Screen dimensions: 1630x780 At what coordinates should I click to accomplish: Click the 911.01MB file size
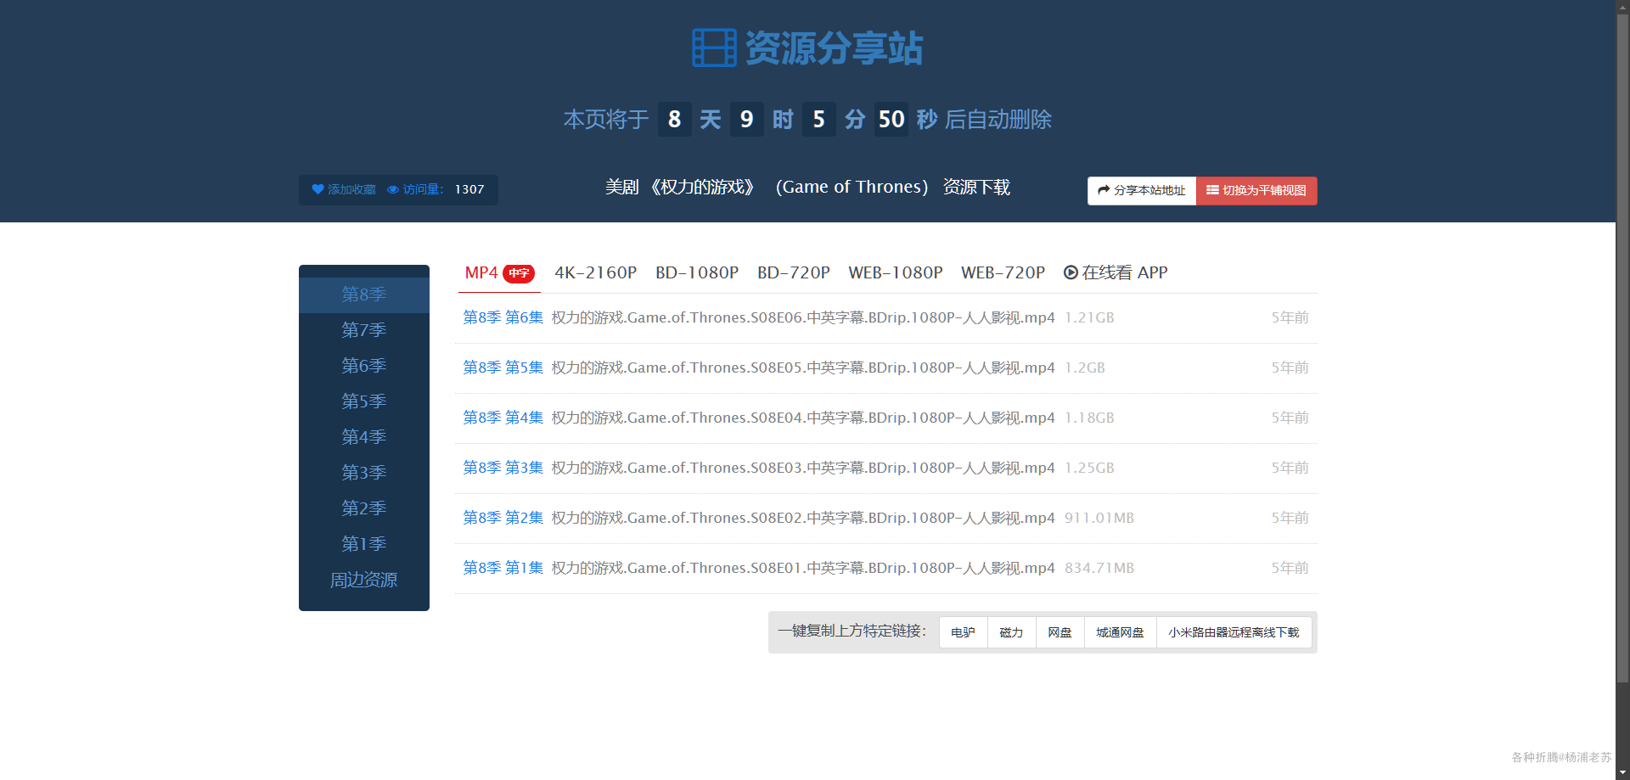tap(1099, 518)
